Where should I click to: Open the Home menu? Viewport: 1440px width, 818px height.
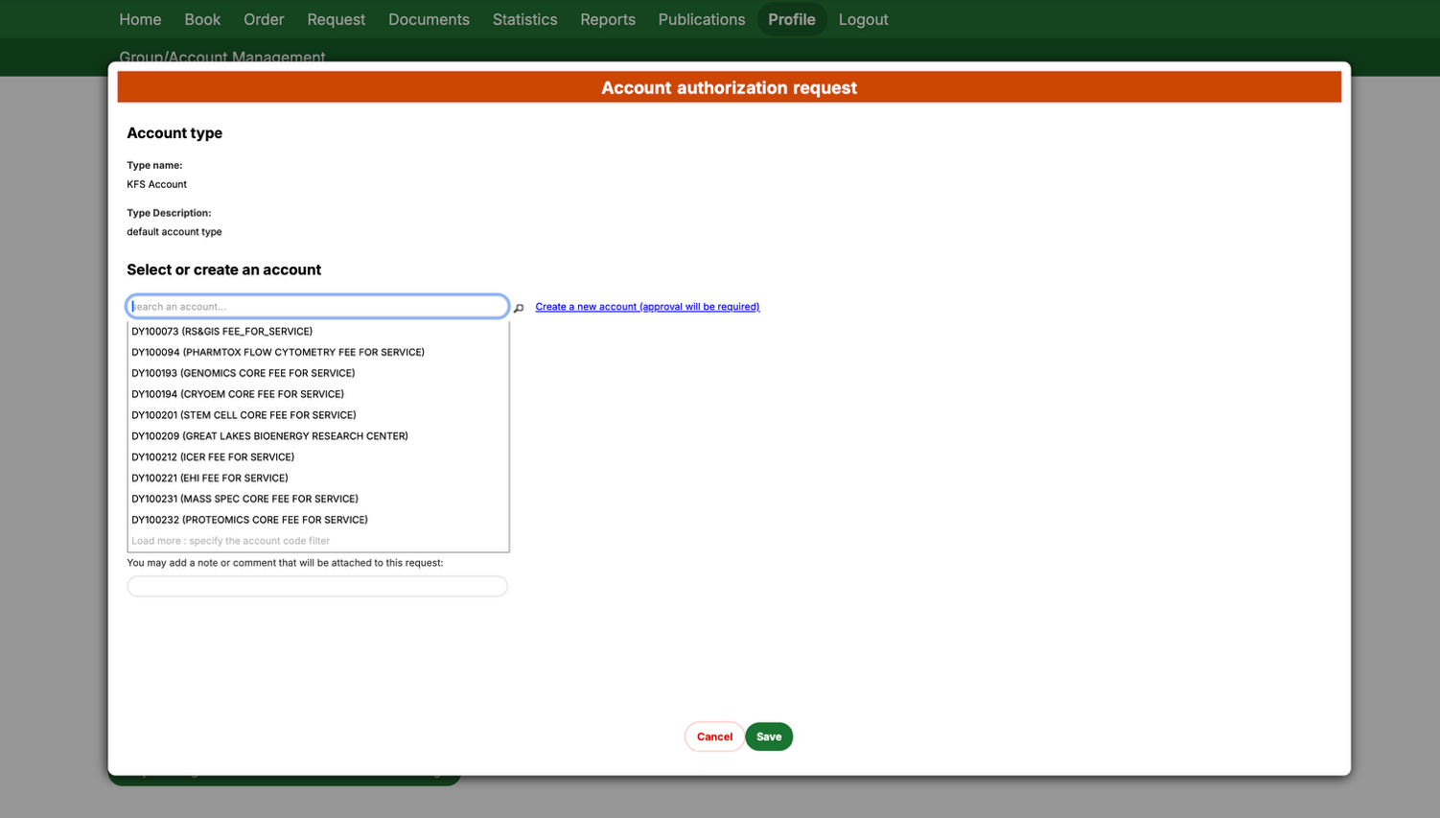(140, 19)
